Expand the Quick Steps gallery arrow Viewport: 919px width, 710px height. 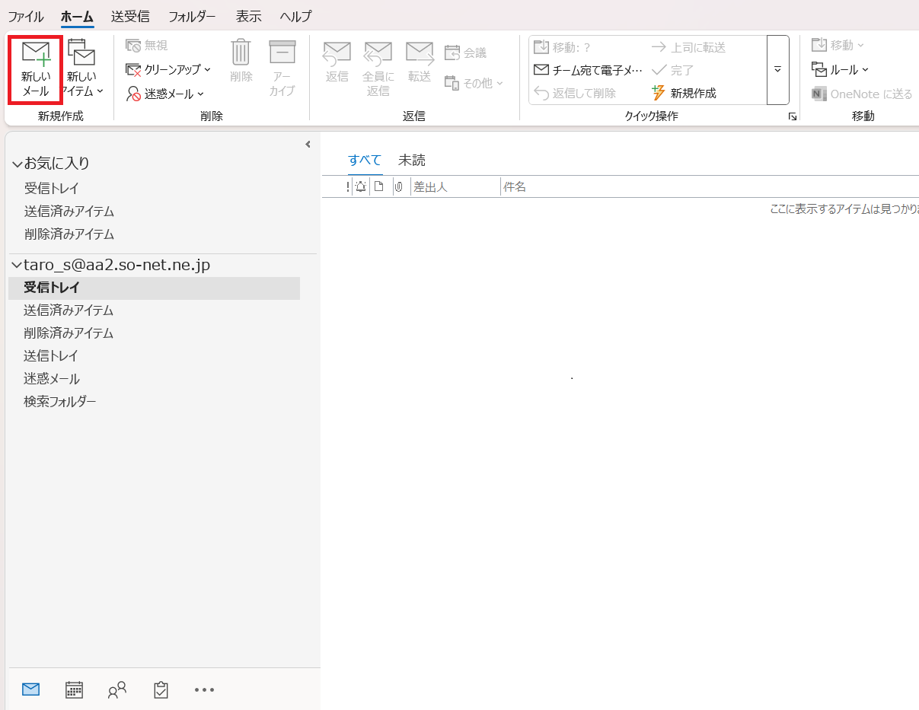tap(777, 69)
